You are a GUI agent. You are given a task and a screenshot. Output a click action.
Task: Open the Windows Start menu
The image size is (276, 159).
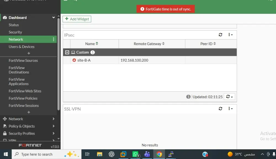click(x=6, y=154)
